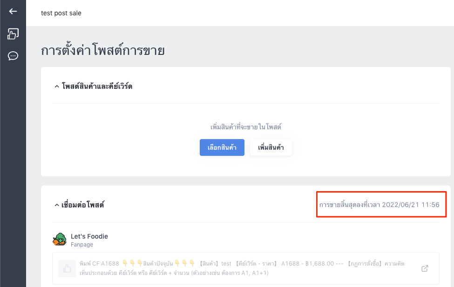The image size is (454, 287).
Task: Click the Let's Foodie fanpage avatar
Action: point(60,240)
